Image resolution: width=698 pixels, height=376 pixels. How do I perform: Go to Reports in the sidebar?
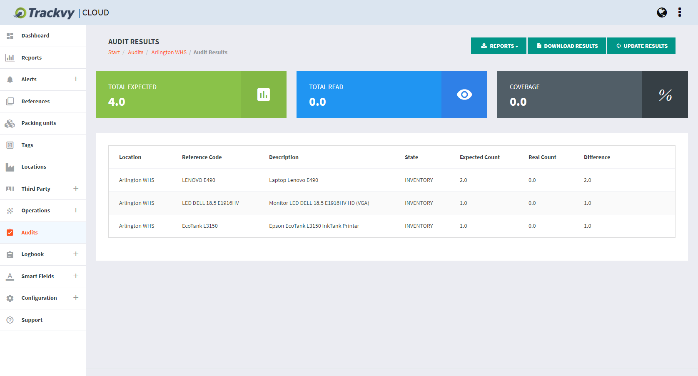coord(43,58)
